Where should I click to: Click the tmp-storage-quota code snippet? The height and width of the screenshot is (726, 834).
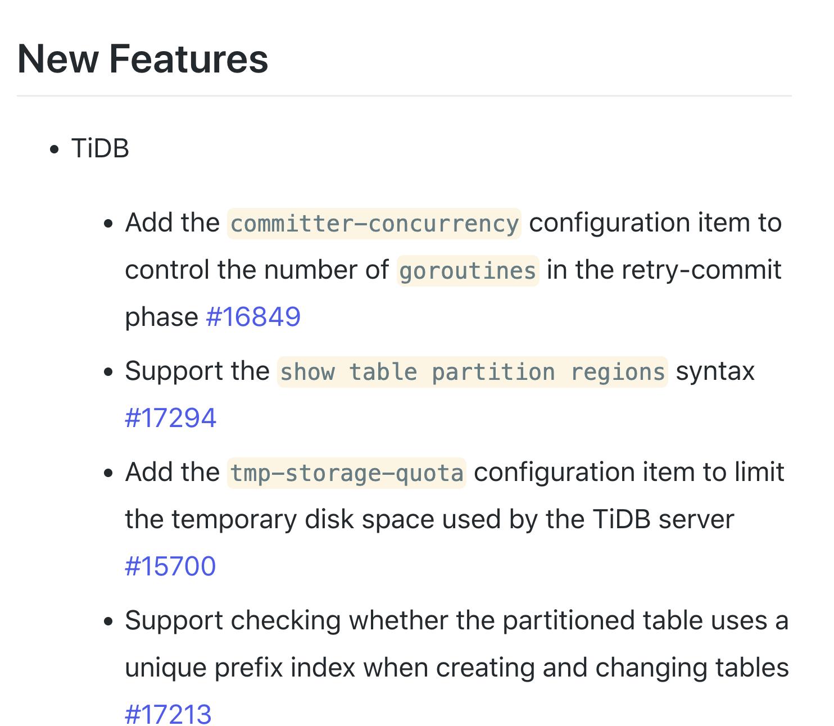pyautogui.click(x=347, y=473)
